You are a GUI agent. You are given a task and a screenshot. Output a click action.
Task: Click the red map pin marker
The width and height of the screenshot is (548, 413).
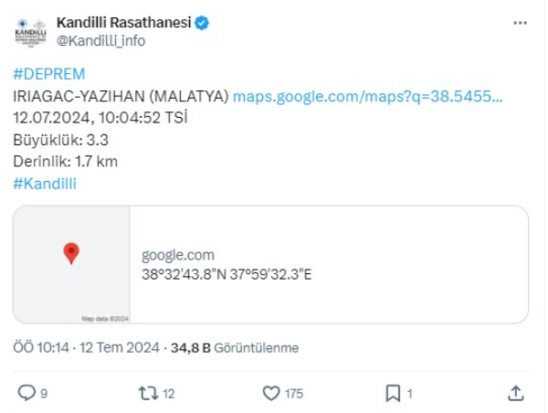[x=71, y=253]
